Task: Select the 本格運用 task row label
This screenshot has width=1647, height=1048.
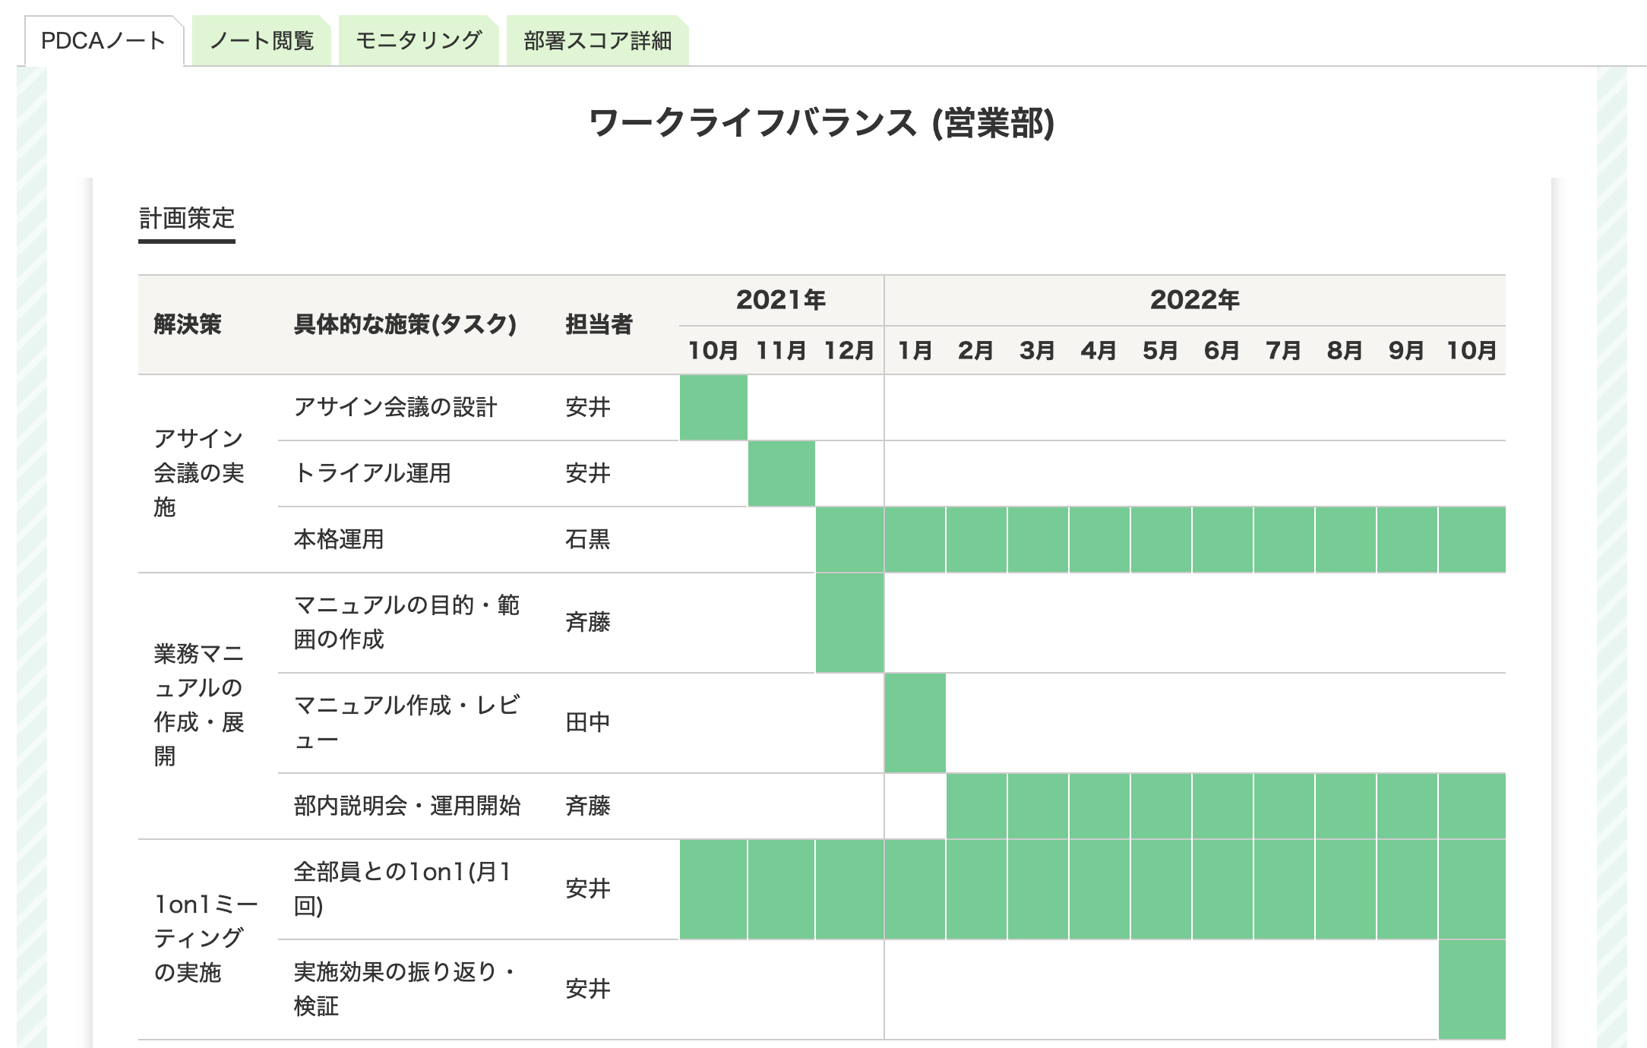Action: pyautogui.click(x=339, y=540)
